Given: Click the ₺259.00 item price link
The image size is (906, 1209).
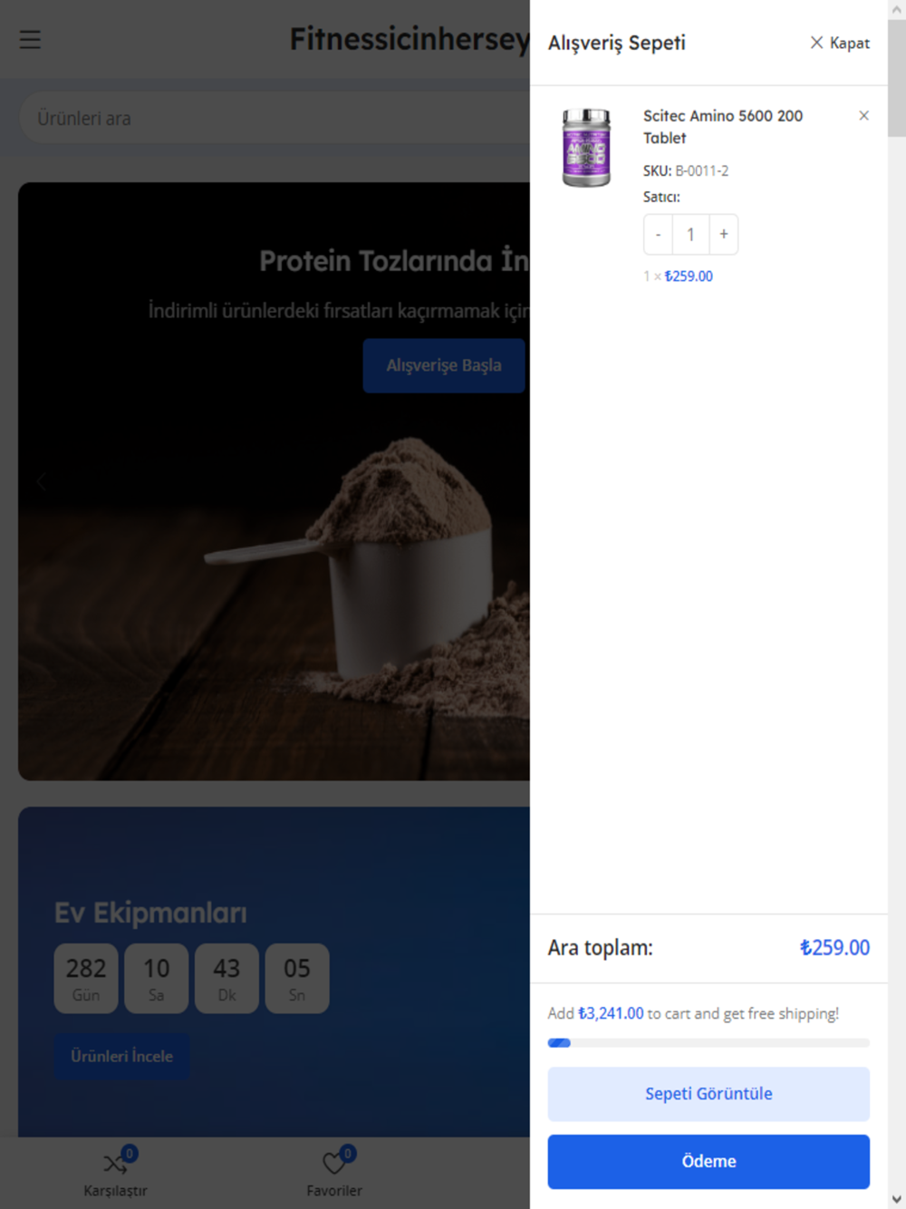Looking at the screenshot, I should click(x=689, y=276).
